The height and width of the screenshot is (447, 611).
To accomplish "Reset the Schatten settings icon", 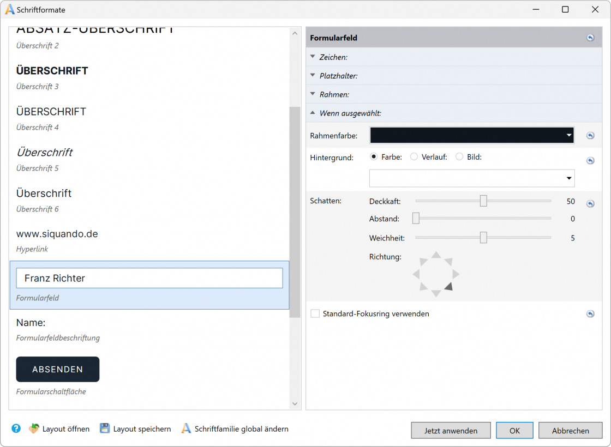I will 590,204.
